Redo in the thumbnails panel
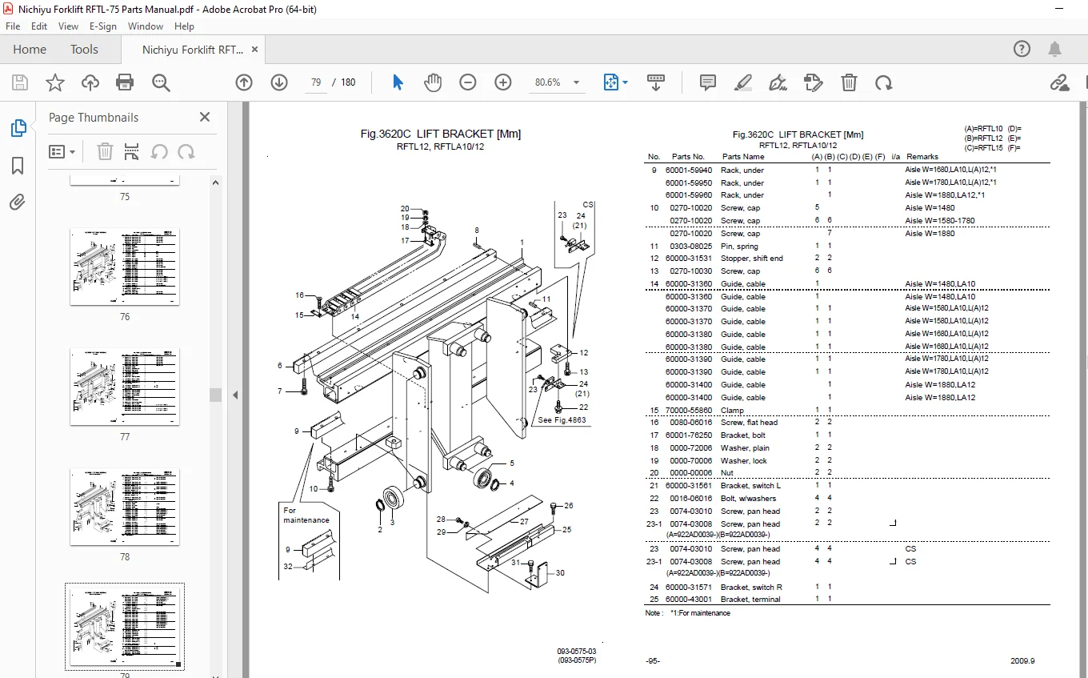 pyautogui.click(x=186, y=151)
